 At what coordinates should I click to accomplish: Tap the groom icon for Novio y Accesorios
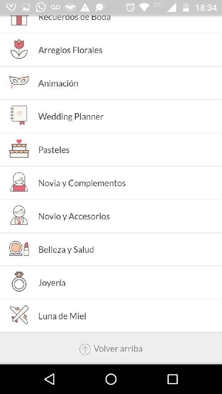click(19, 215)
